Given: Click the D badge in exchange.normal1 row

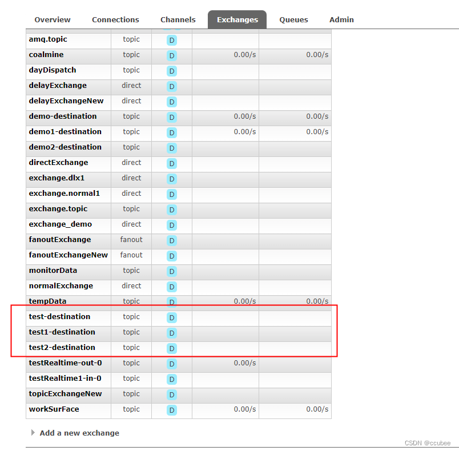Looking at the screenshot, I should pyautogui.click(x=172, y=194).
